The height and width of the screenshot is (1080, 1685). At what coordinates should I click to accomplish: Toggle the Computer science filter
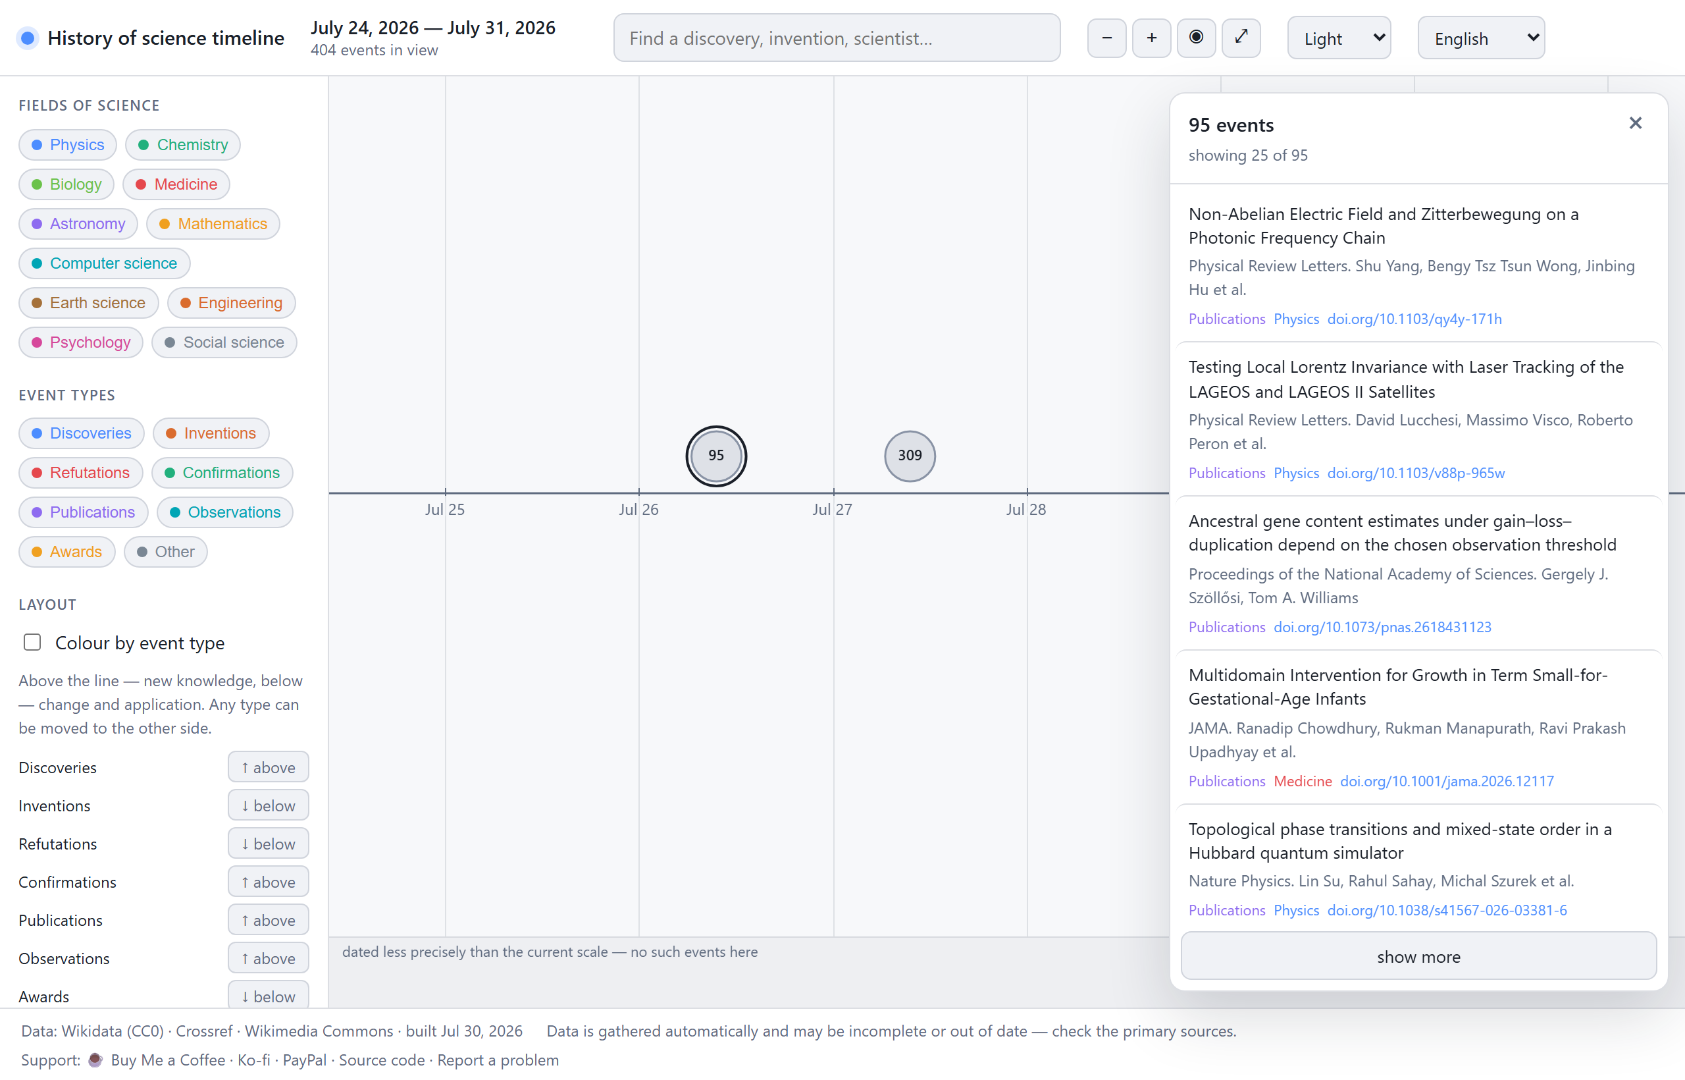[104, 263]
